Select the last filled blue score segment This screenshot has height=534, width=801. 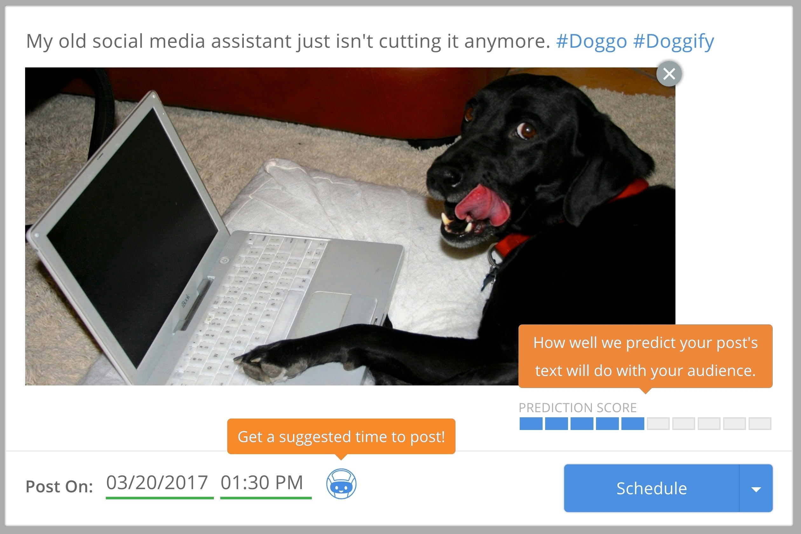point(633,424)
